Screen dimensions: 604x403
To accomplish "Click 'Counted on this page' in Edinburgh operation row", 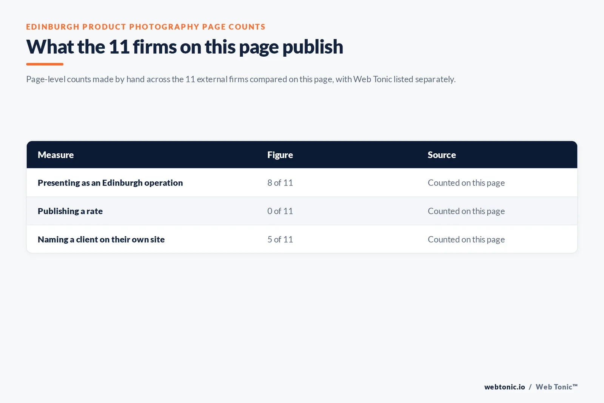I will coord(466,183).
